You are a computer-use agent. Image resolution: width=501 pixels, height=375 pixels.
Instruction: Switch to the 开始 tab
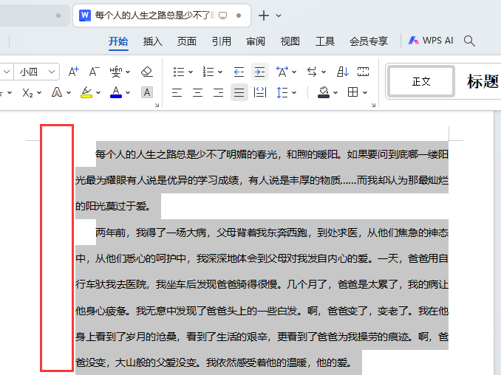pyautogui.click(x=118, y=41)
